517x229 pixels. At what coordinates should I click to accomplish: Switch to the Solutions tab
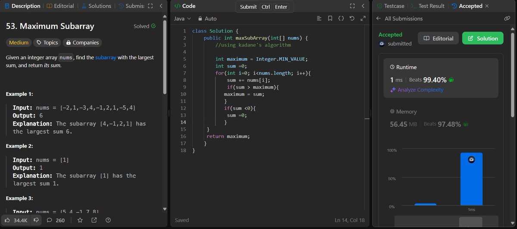[x=97, y=6]
